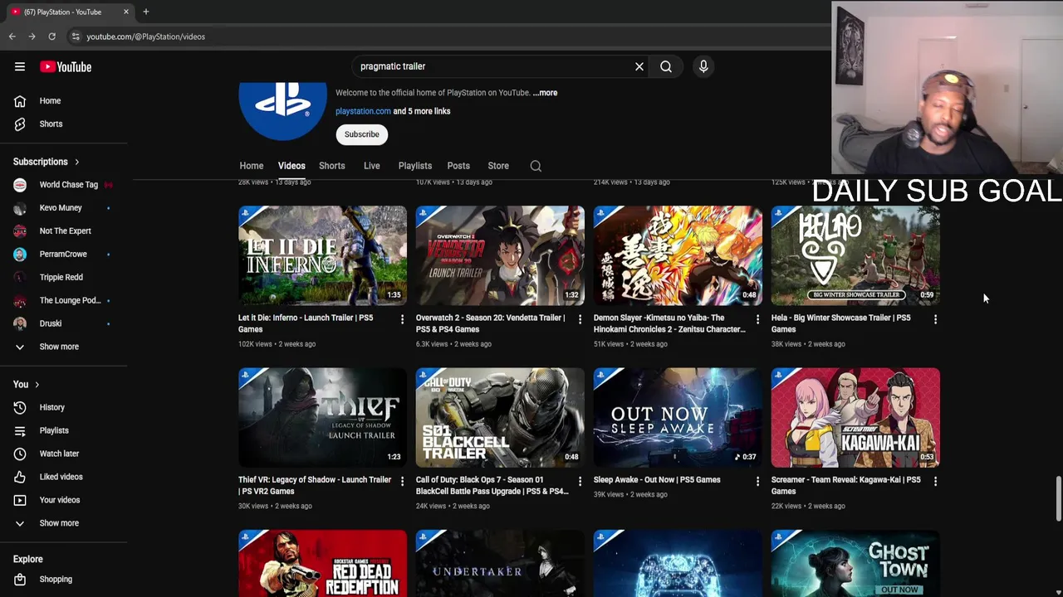View site information icon in address bar
The image size is (1063, 597).
76,36
